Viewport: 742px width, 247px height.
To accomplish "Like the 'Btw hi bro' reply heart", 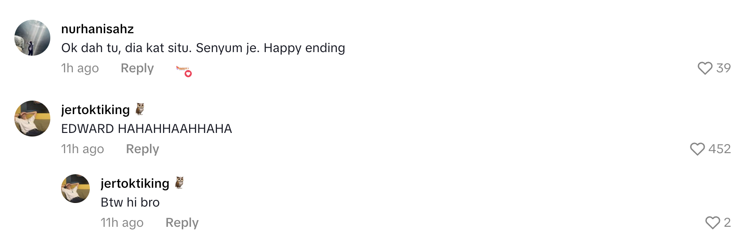I will [x=712, y=223].
